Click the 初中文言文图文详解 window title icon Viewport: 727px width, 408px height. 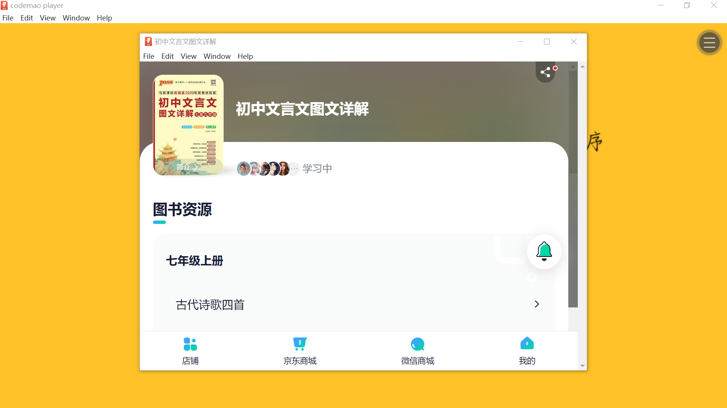pos(148,41)
